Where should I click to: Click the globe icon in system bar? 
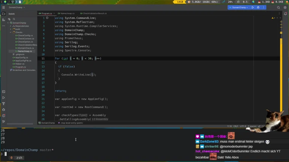click(253, 2)
